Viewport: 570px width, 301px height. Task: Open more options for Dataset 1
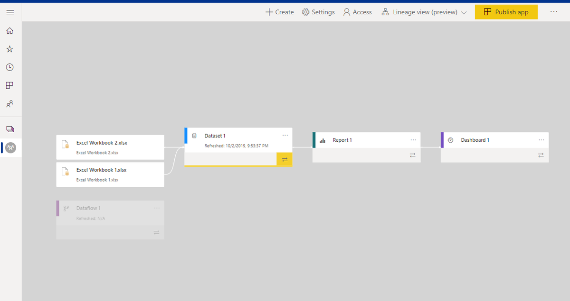(x=285, y=136)
